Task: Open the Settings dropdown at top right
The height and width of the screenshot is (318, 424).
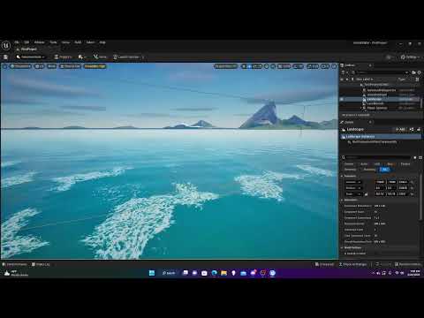Action: click(411, 57)
